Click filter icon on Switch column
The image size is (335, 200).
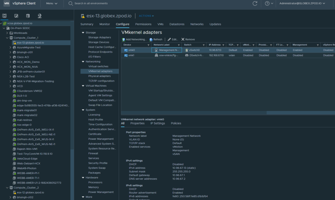pyautogui.click(x=203, y=45)
